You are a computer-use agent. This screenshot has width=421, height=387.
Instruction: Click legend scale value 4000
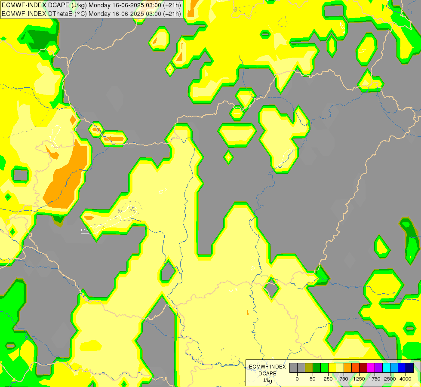pyautogui.click(x=406, y=379)
